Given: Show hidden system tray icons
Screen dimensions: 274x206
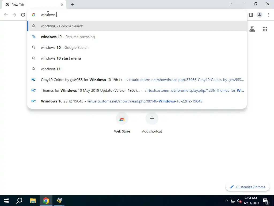Looking at the screenshot, I should [x=226, y=201].
